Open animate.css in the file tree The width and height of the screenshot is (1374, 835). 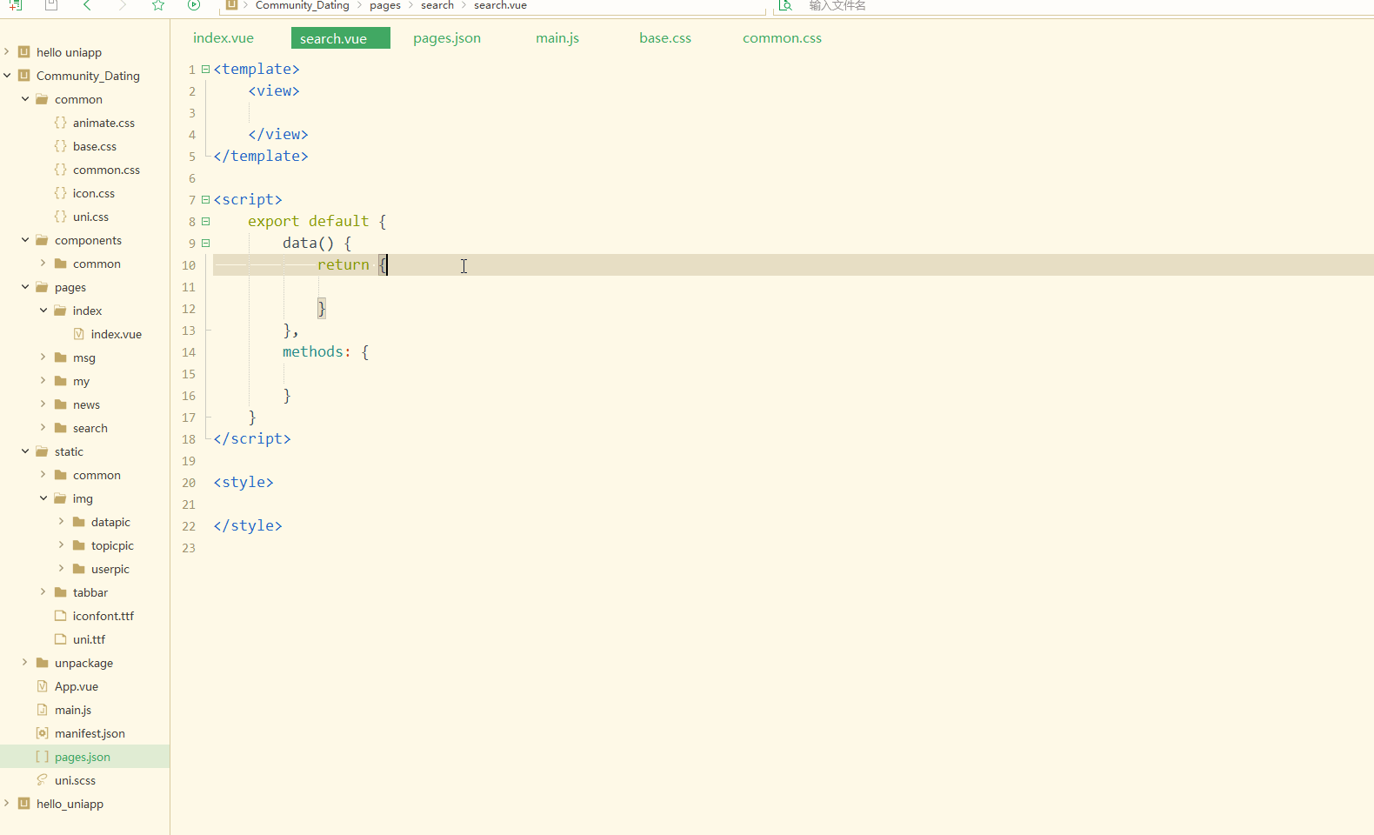point(103,123)
